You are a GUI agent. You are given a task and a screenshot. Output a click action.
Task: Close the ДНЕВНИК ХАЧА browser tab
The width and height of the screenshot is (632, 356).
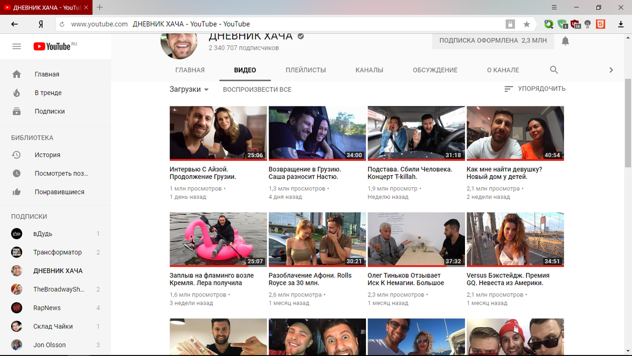click(86, 8)
